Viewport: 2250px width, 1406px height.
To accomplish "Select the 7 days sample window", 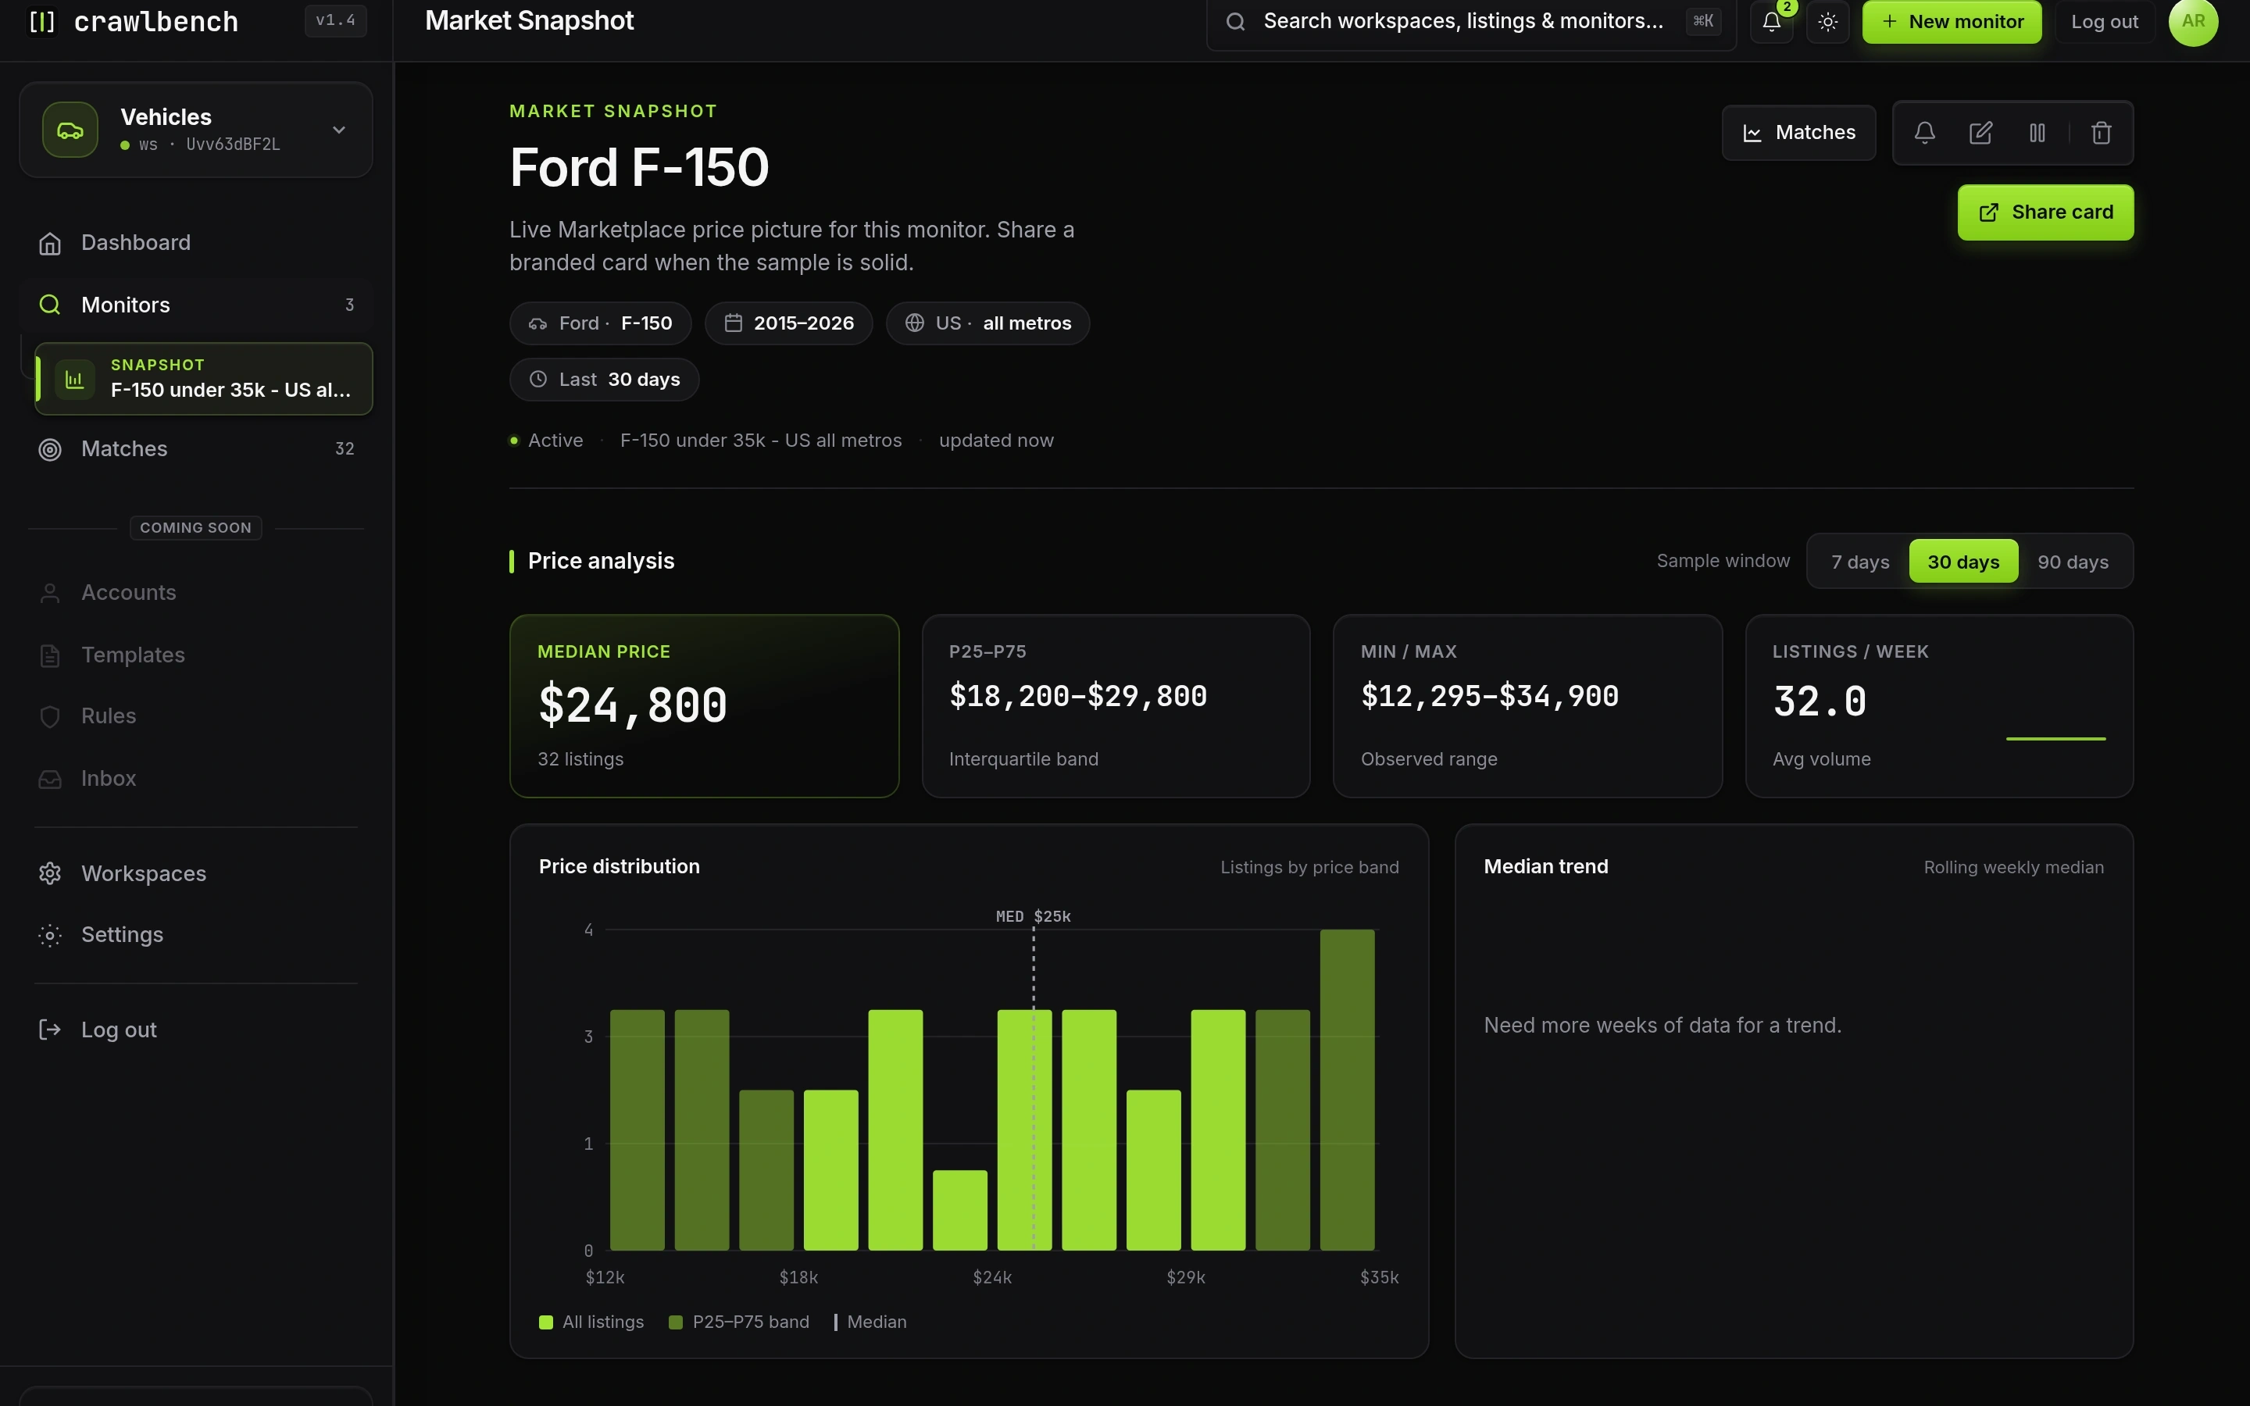I will [x=1859, y=562].
